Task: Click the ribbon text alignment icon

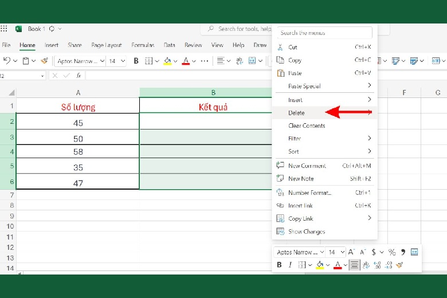Action: tap(221, 61)
